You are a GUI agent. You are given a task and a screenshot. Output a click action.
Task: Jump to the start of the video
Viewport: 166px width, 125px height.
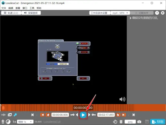(32, 115)
